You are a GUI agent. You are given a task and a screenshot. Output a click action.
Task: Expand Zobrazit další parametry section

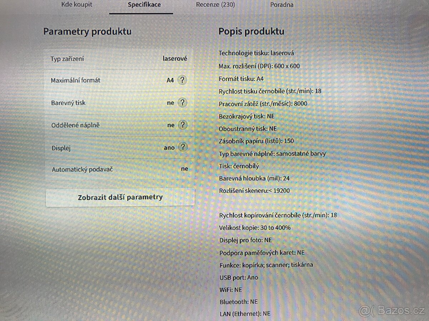[120, 197]
